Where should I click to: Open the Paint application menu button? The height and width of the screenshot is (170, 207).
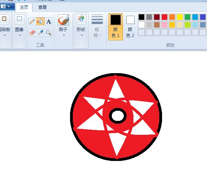[x=7, y=7]
